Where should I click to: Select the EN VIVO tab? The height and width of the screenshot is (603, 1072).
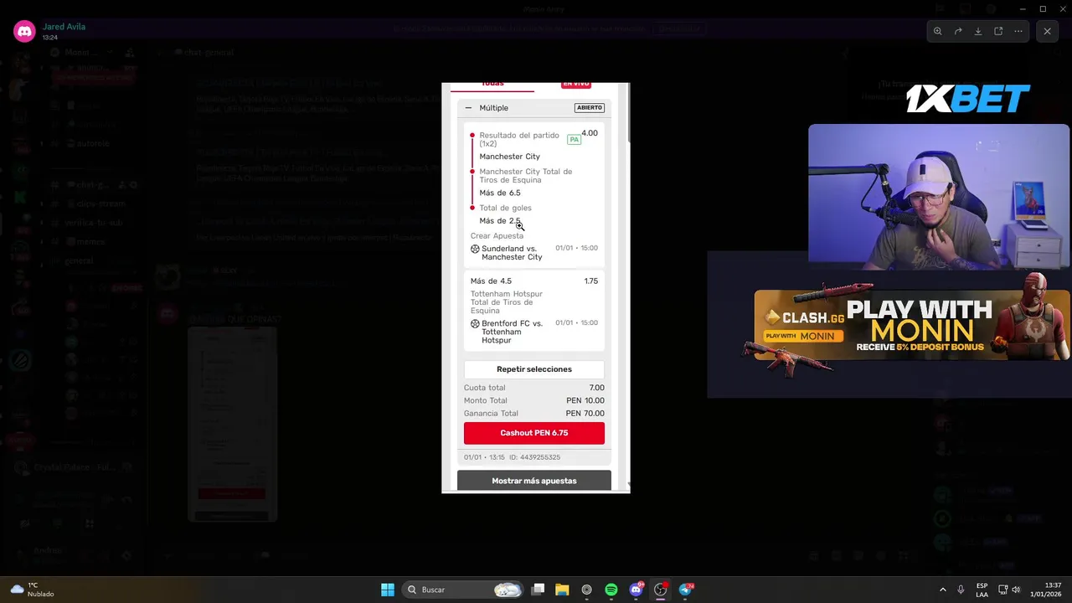(x=576, y=85)
